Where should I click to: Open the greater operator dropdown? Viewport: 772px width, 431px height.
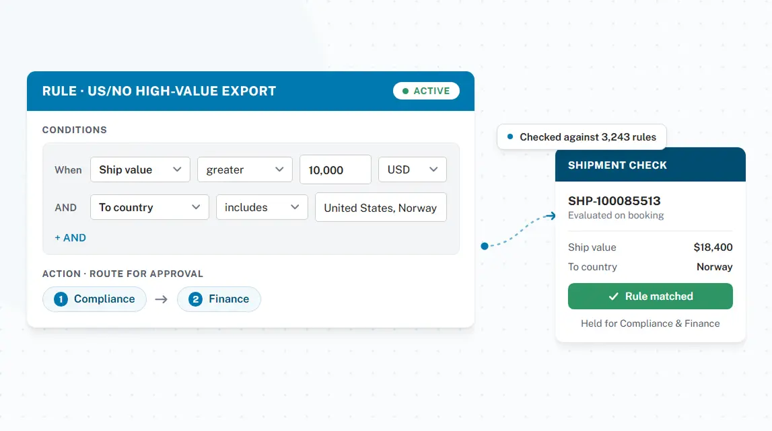click(x=245, y=169)
